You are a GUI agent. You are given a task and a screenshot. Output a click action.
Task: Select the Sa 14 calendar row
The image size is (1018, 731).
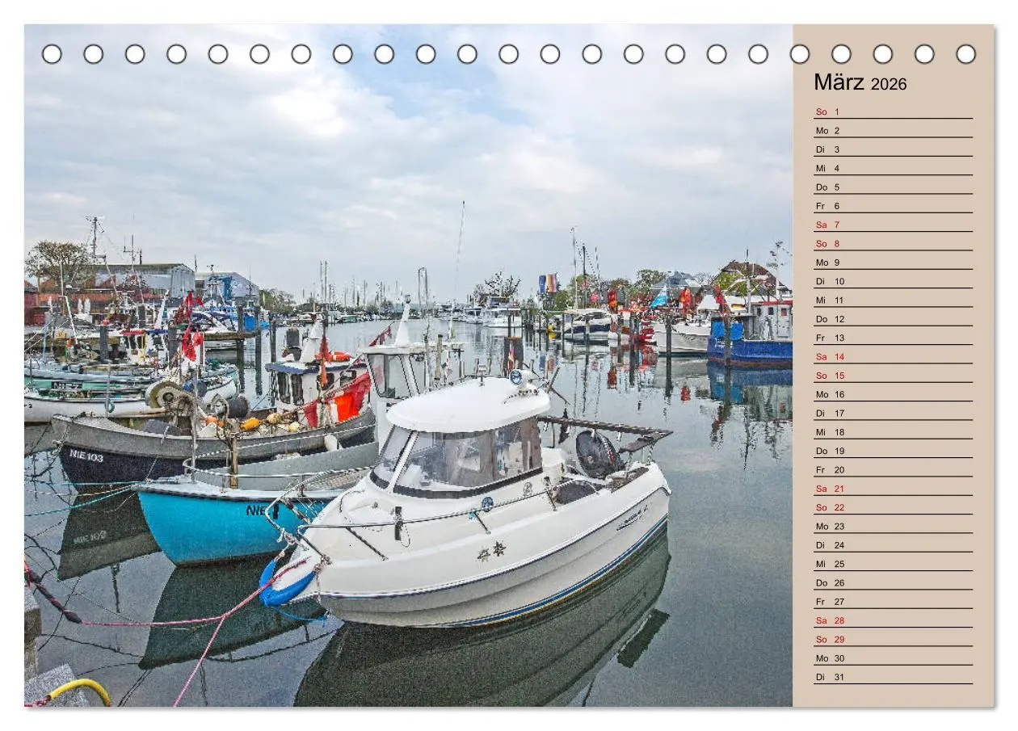coord(893,357)
